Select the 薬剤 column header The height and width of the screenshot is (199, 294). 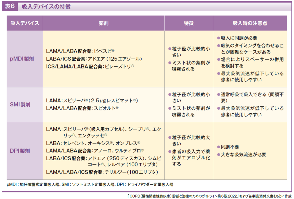tap(103, 23)
